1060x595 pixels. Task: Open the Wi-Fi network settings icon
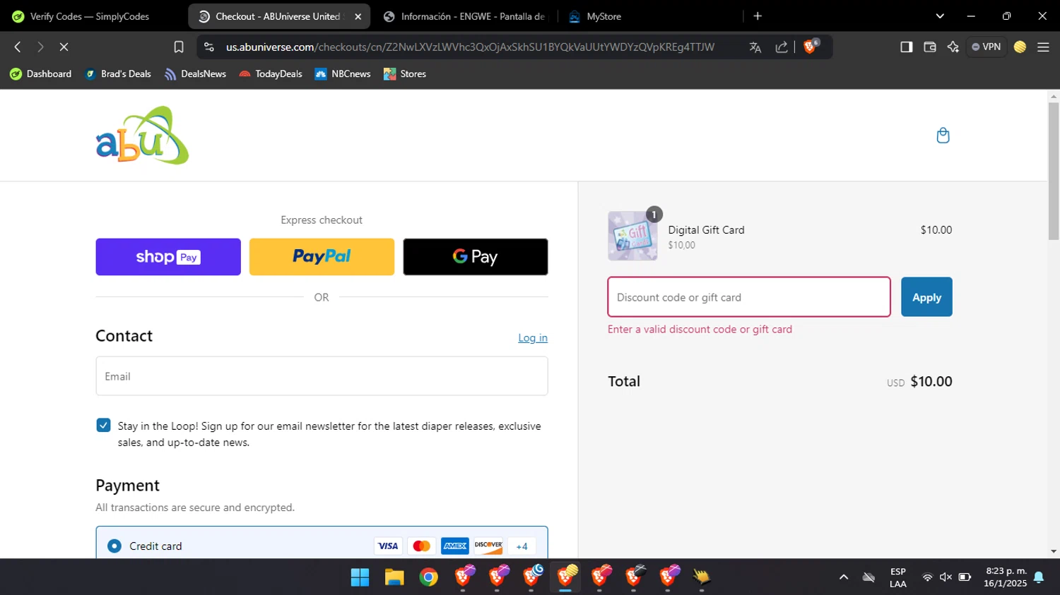[927, 577]
